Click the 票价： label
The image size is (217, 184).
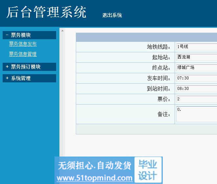[x=164, y=99]
